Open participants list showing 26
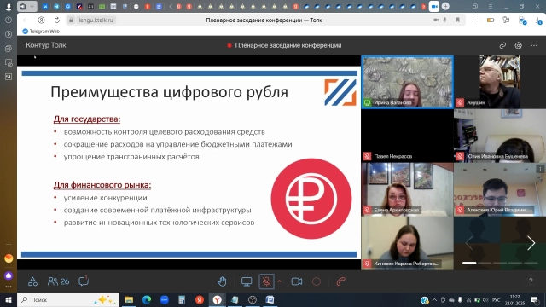This screenshot has width=546, height=307. (x=59, y=281)
